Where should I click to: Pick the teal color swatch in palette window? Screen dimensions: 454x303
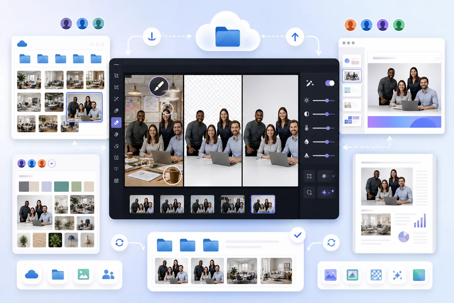point(61,186)
